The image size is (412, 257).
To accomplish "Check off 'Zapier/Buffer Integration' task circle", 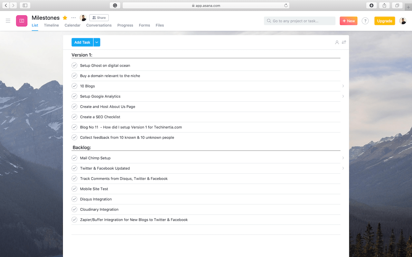I will click(74, 220).
